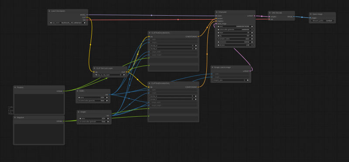
Task: Click the STRING output socket on Positive node
Action: click(64, 91)
